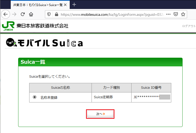Open page actions three-dot menu

coord(169,14)
